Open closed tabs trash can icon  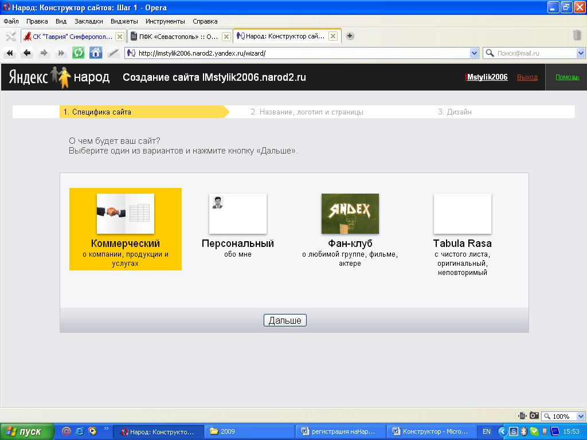pyautogui.click(x=577, y=35)
